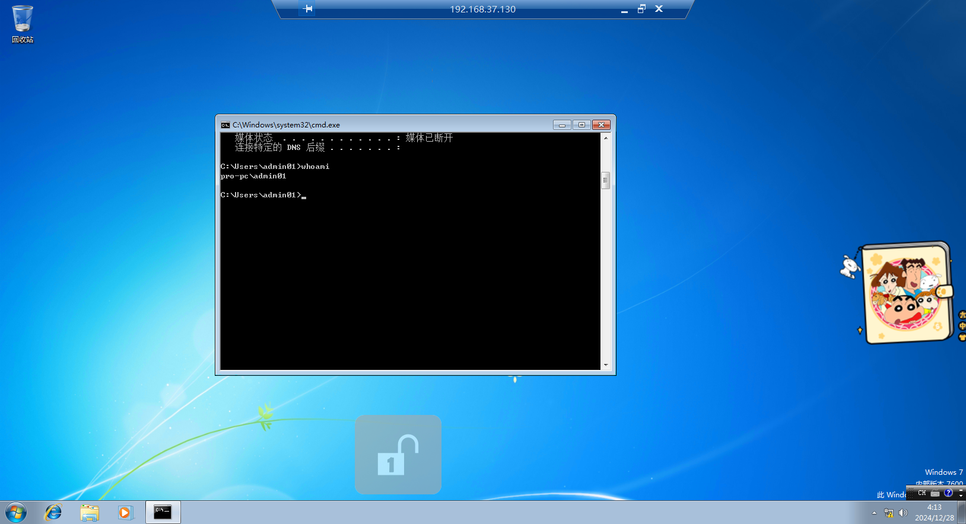This screenshot has width=966, height=524.
Task: Open Windows Explorer from taskbar
Action: (x=90, y=512)
